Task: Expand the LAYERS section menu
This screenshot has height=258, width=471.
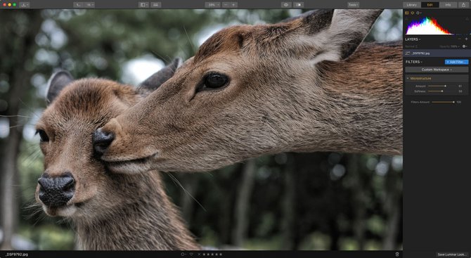Action: [413, 39]
